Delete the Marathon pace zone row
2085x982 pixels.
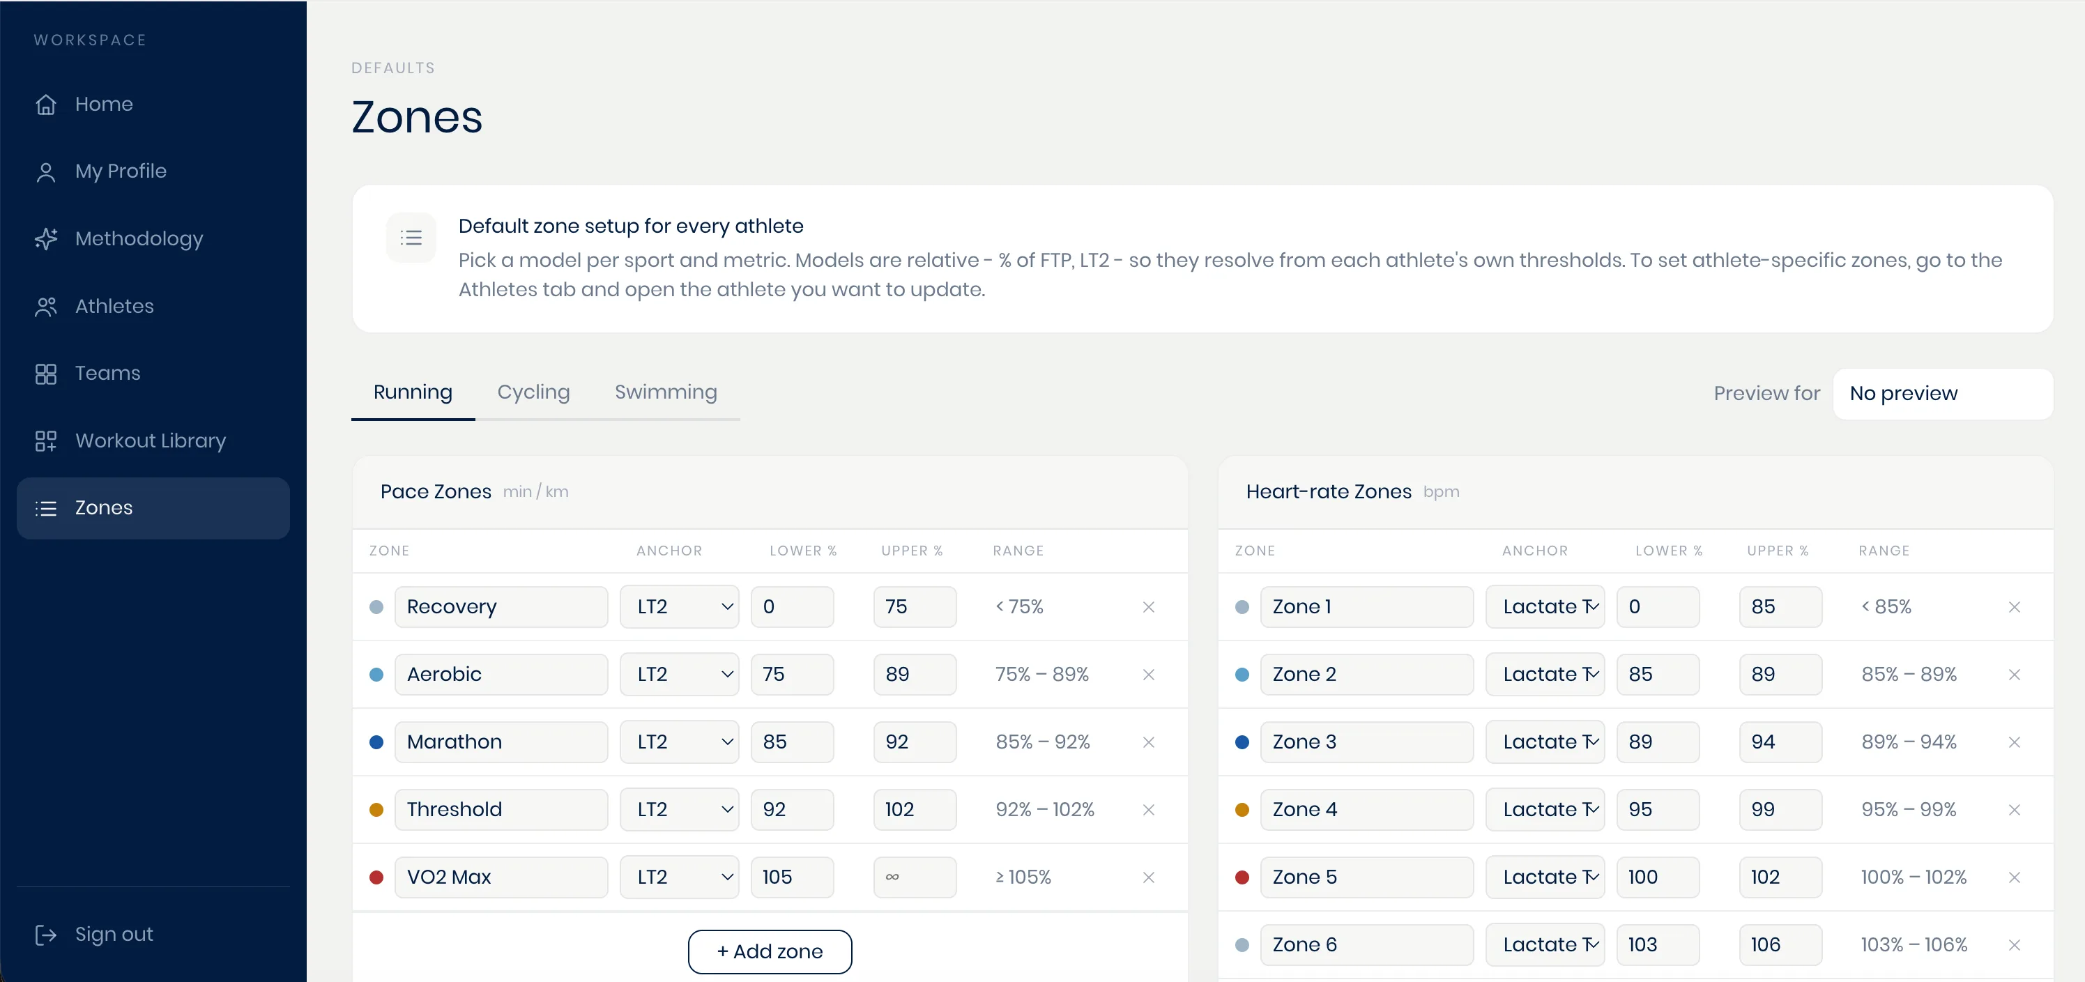click(x=1149, y=742)
